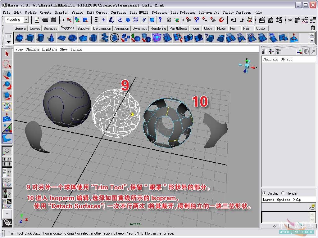Select by hierarchy mode icon
318x238 pixels.
(69, 20)
